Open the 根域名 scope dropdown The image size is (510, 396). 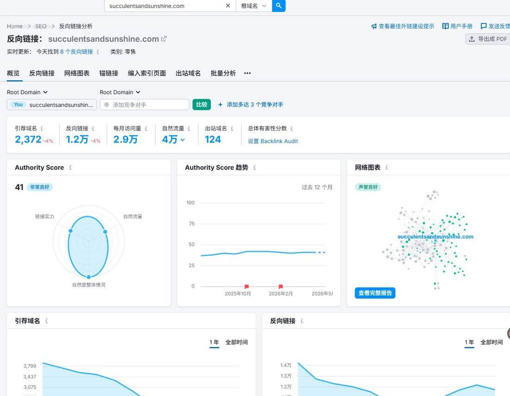(x=254, y=6)
